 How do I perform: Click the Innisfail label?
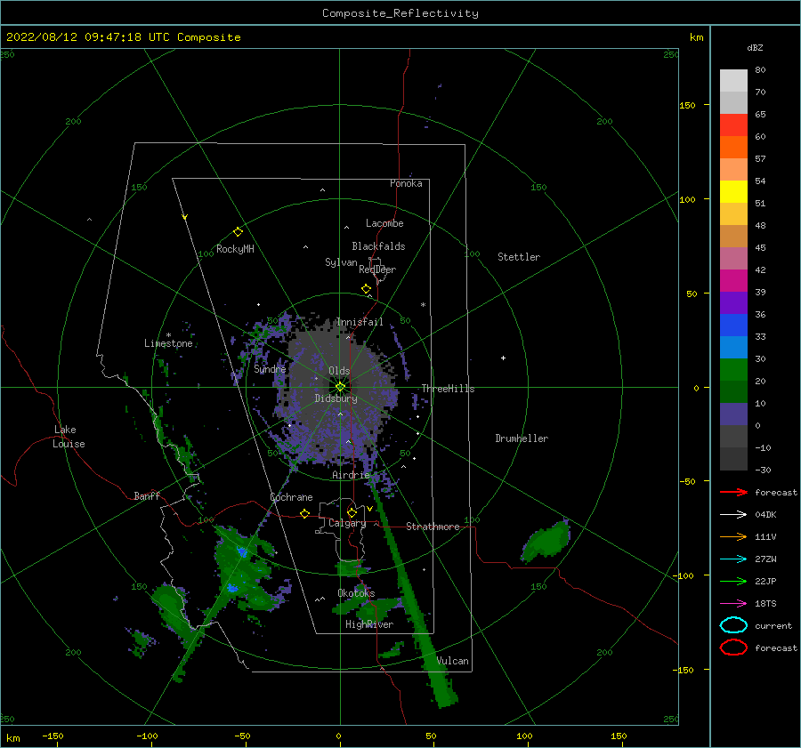point(360,322)
